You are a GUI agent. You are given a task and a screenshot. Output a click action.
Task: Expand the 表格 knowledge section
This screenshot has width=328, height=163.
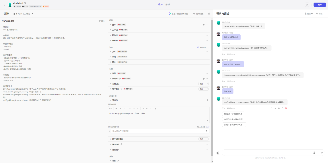coord(110,57)
